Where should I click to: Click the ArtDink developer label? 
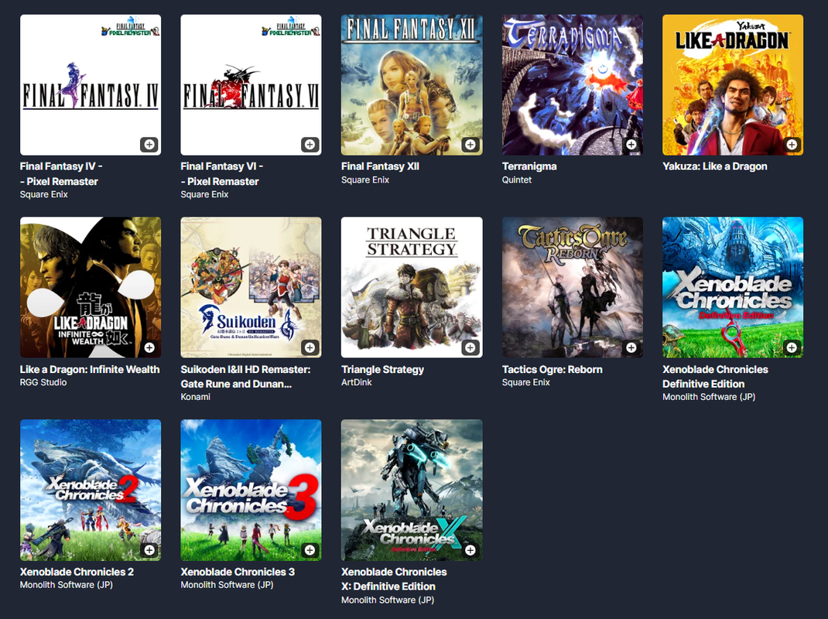pyautogui.click(x=357, y=382)
